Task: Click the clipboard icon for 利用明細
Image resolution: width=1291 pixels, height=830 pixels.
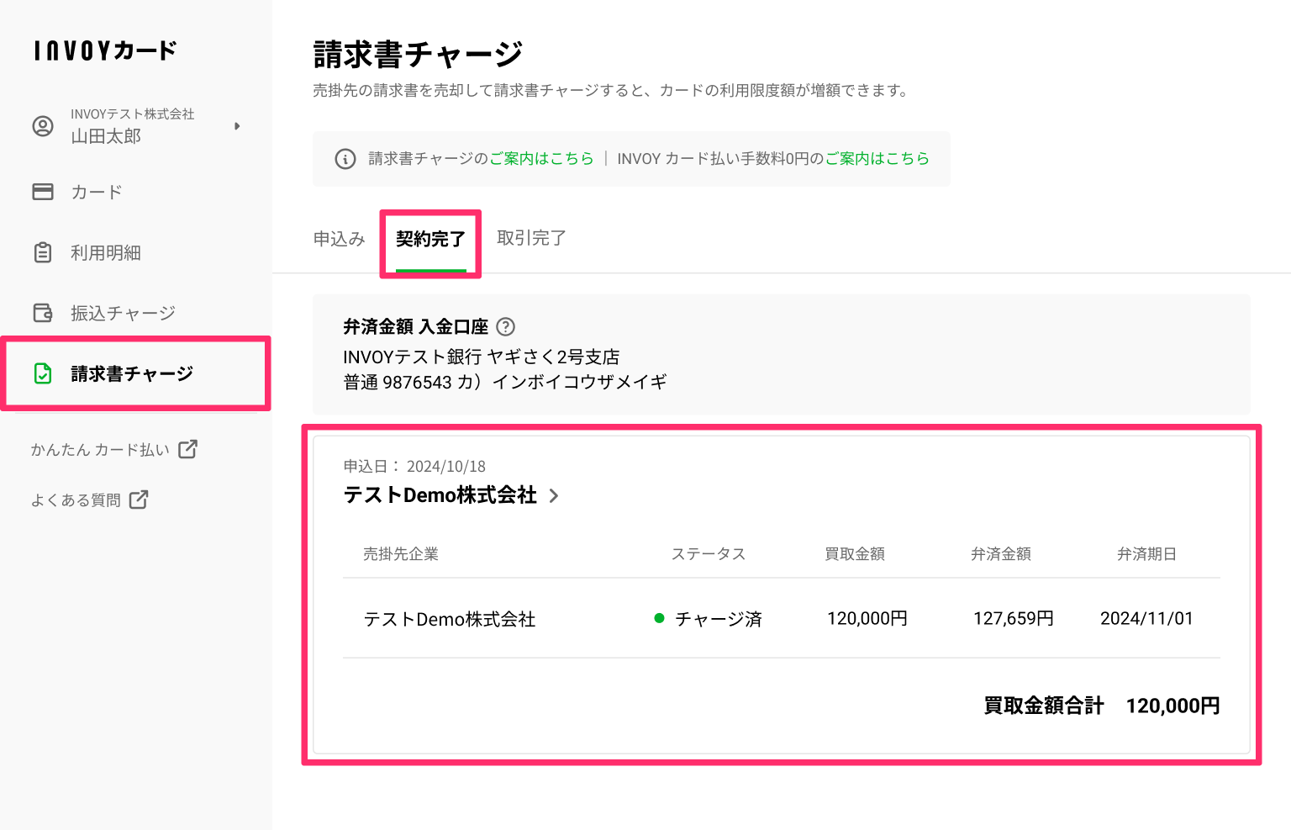Action: pos(43,252)
